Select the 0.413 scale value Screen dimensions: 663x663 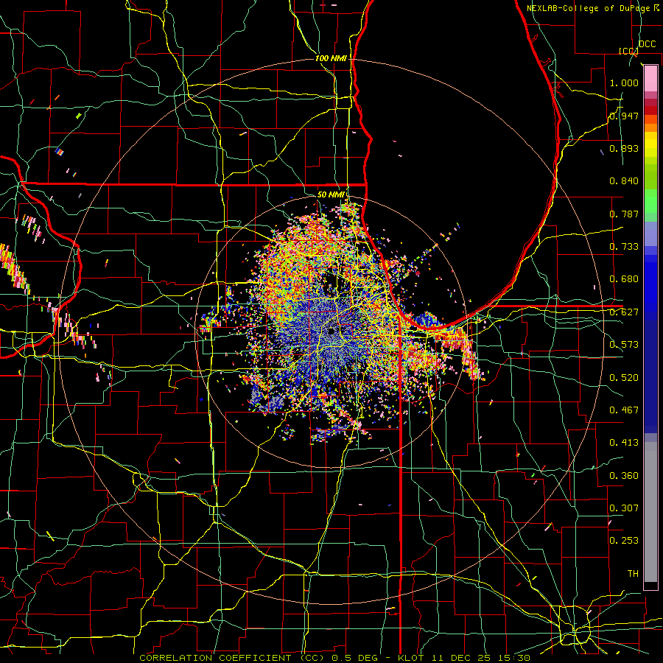(624, 443)
